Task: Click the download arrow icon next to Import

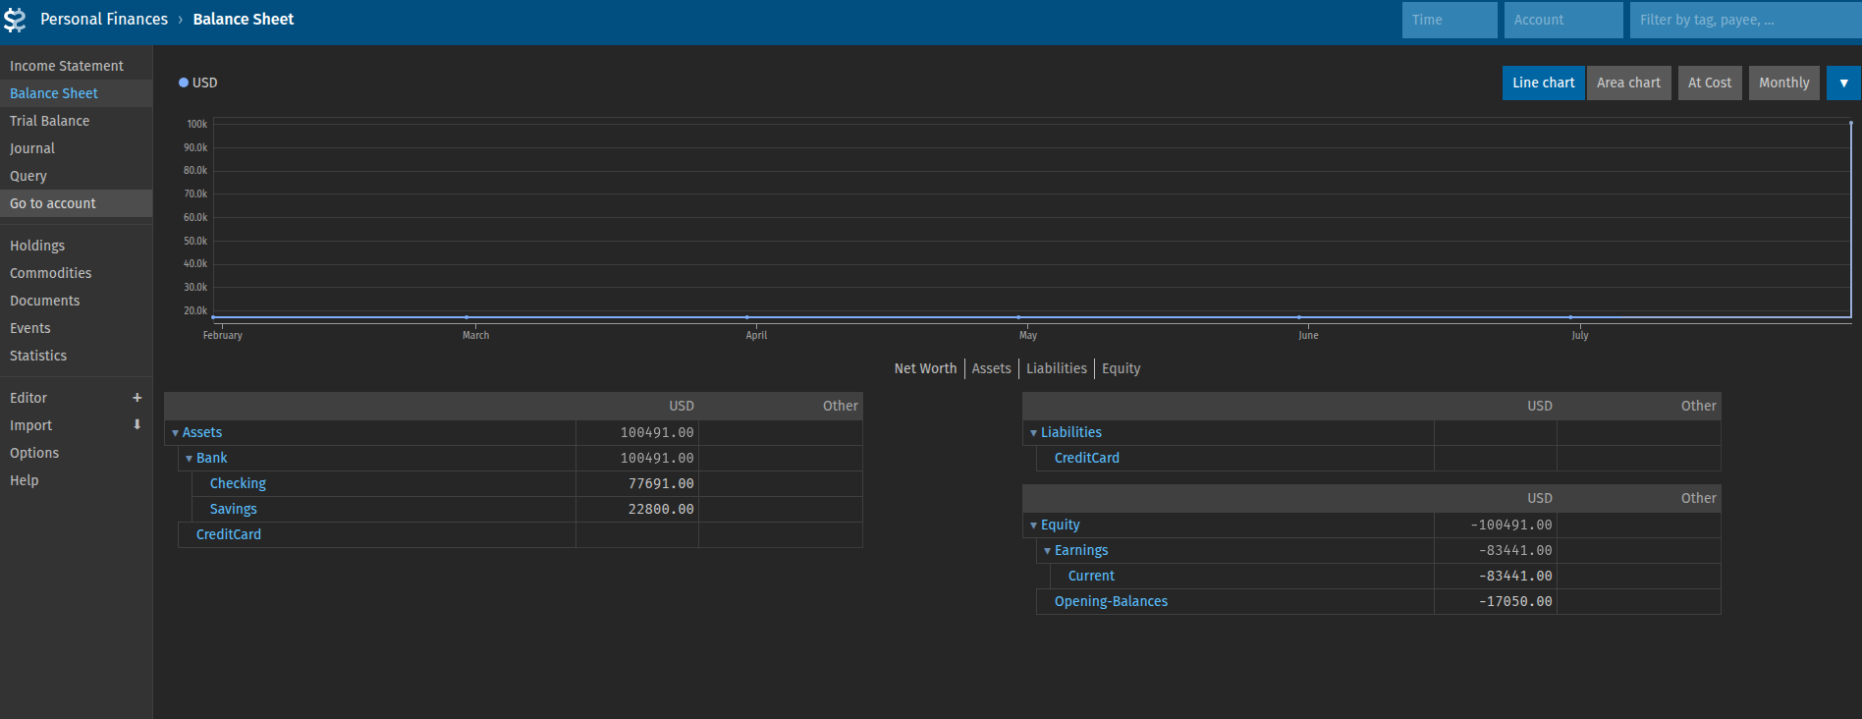Action: 137,425
